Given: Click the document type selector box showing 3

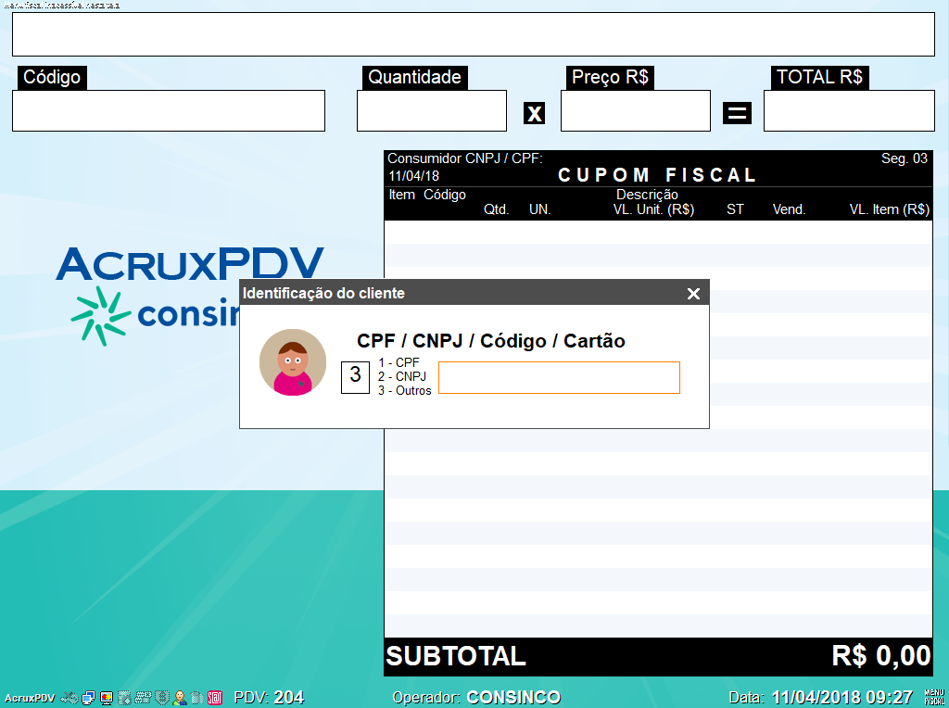Looking at the screenshot, I should (x=355, y=377).
